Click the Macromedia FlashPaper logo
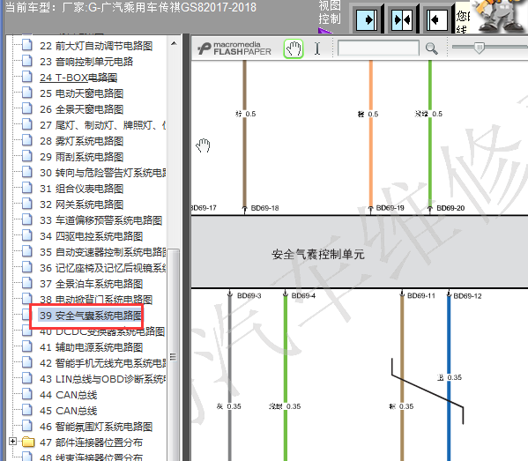This screenshot has width=528, height=461. pos(234,48)
